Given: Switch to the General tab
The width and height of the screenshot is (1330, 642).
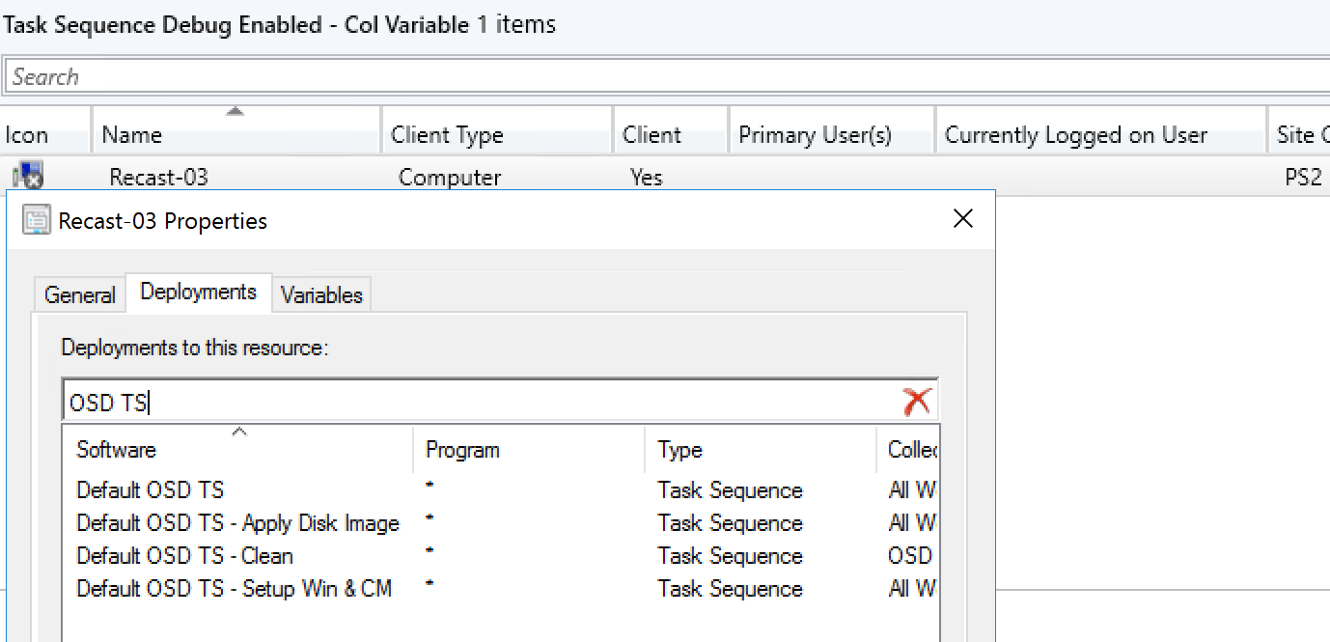Looking at the screenshot, I should [x=79, y=294].
